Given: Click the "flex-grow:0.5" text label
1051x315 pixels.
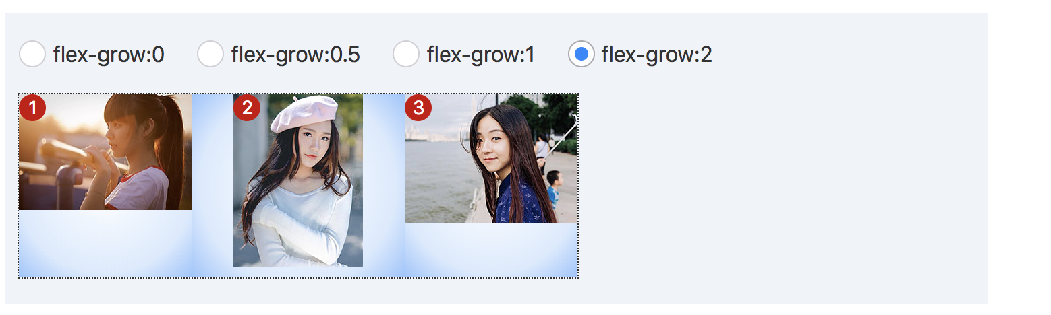Looking at the screenshot, I should (295, 55).
